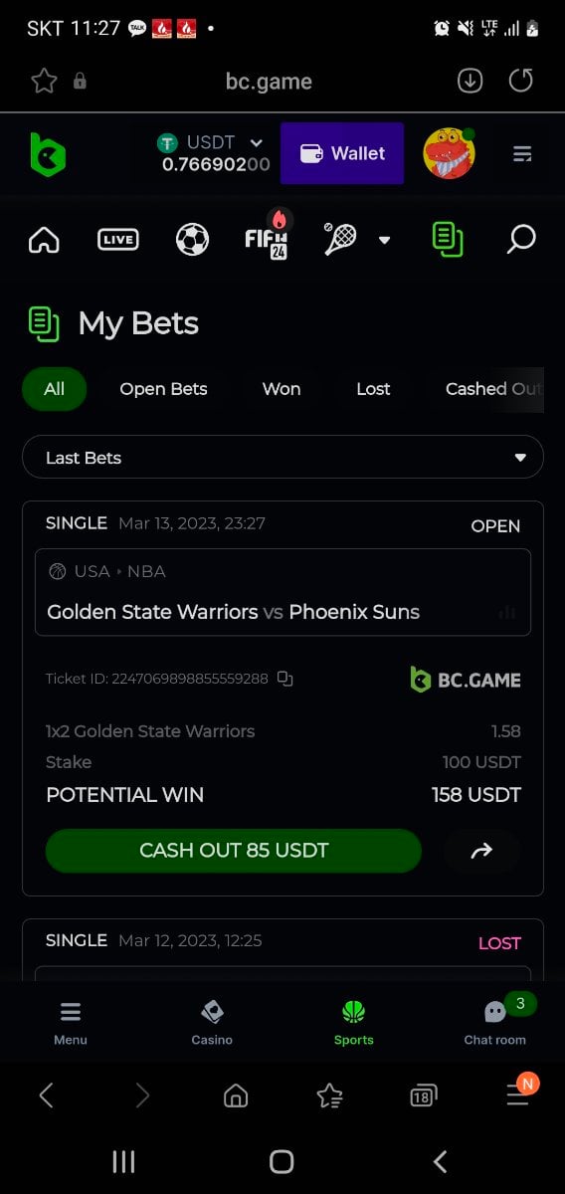Open the Live betting icon

[117, 239]
